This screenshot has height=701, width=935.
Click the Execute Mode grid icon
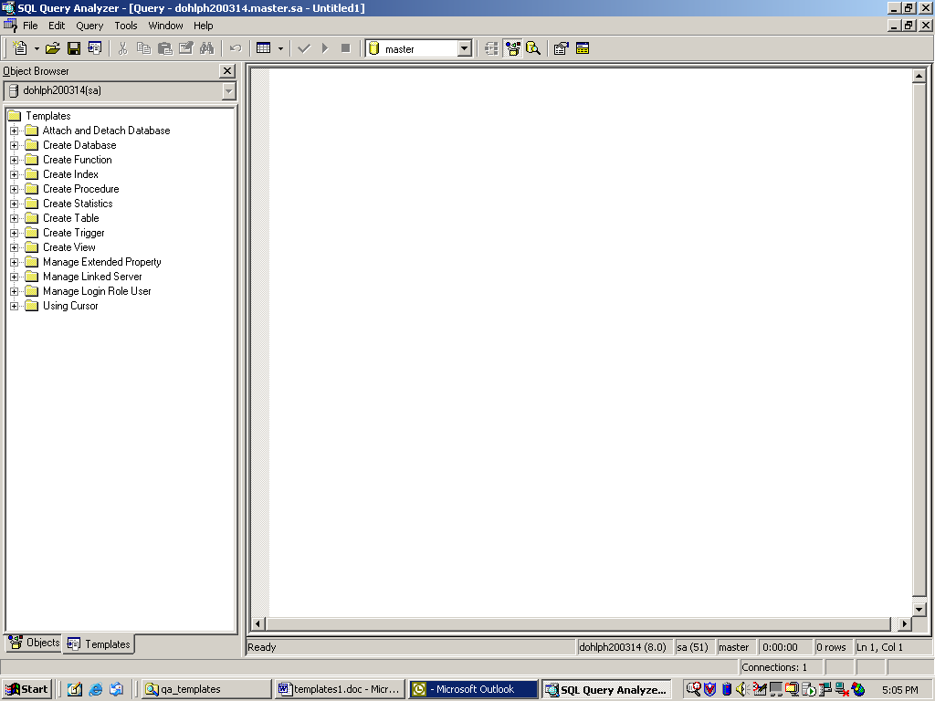[x=264, y=48]
